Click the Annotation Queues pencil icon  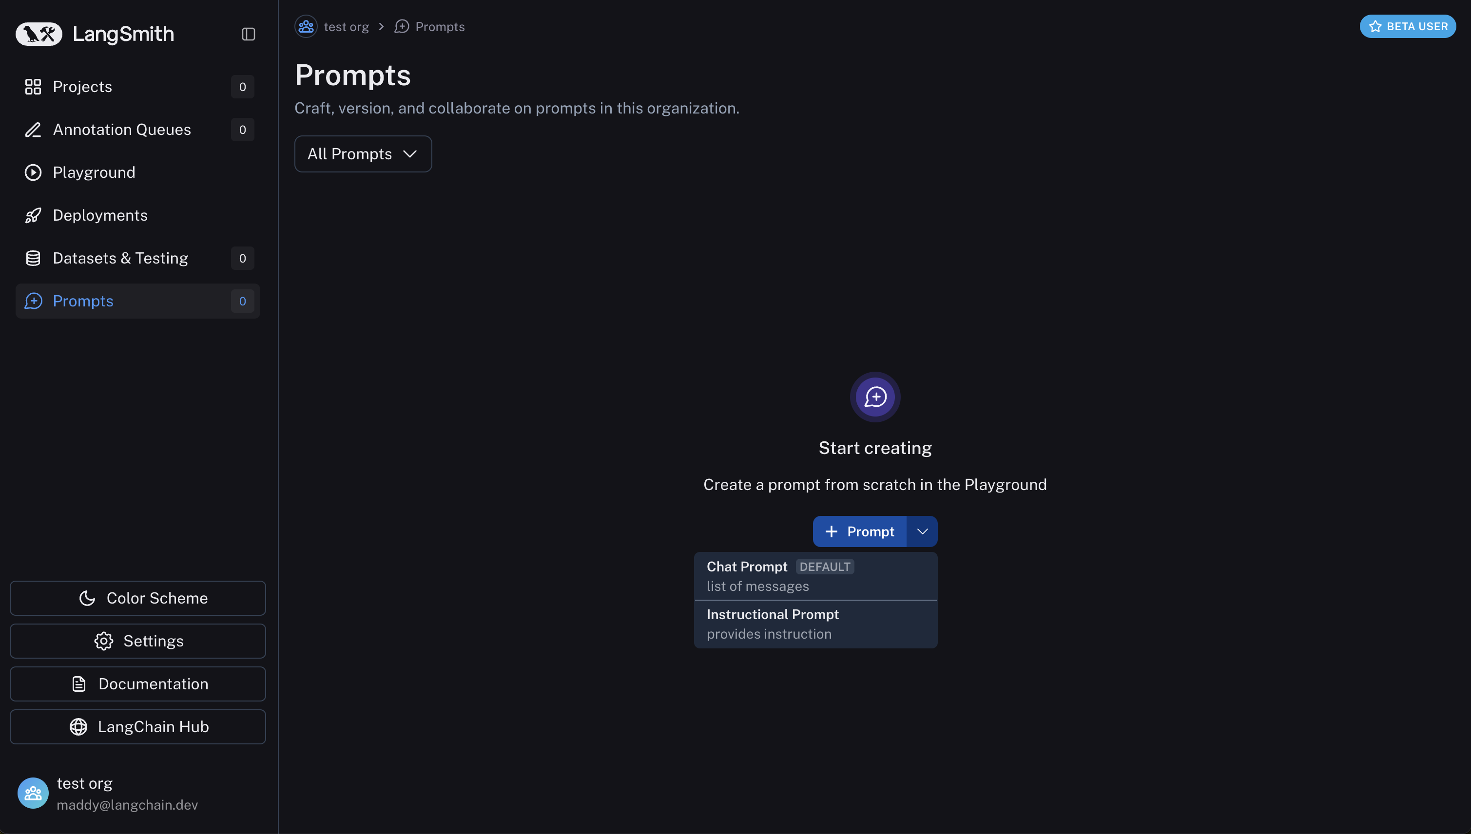pos(33,130)
